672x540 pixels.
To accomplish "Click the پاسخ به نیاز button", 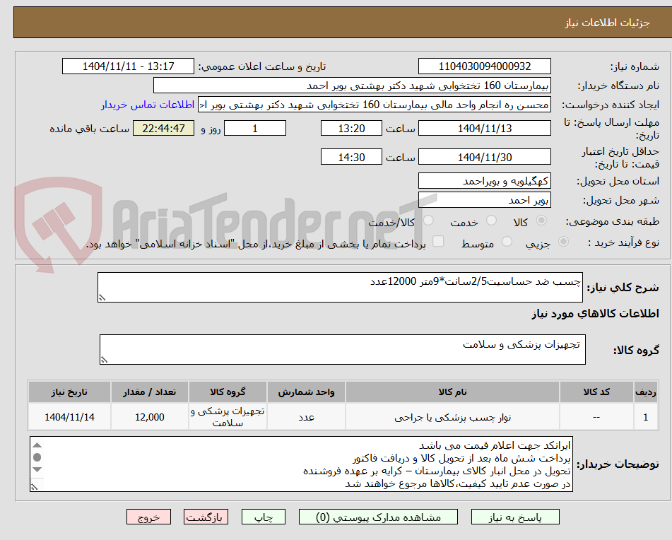I will coord(515,517).
